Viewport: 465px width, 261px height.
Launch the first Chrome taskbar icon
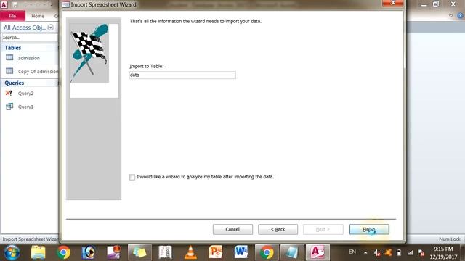[x=63, y=253]
